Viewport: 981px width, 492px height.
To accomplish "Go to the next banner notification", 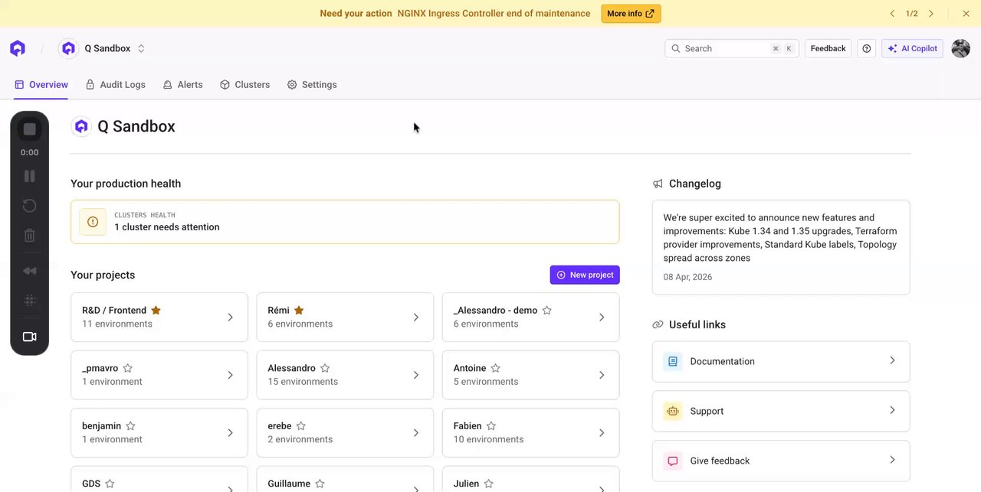I will click(931, 14).
